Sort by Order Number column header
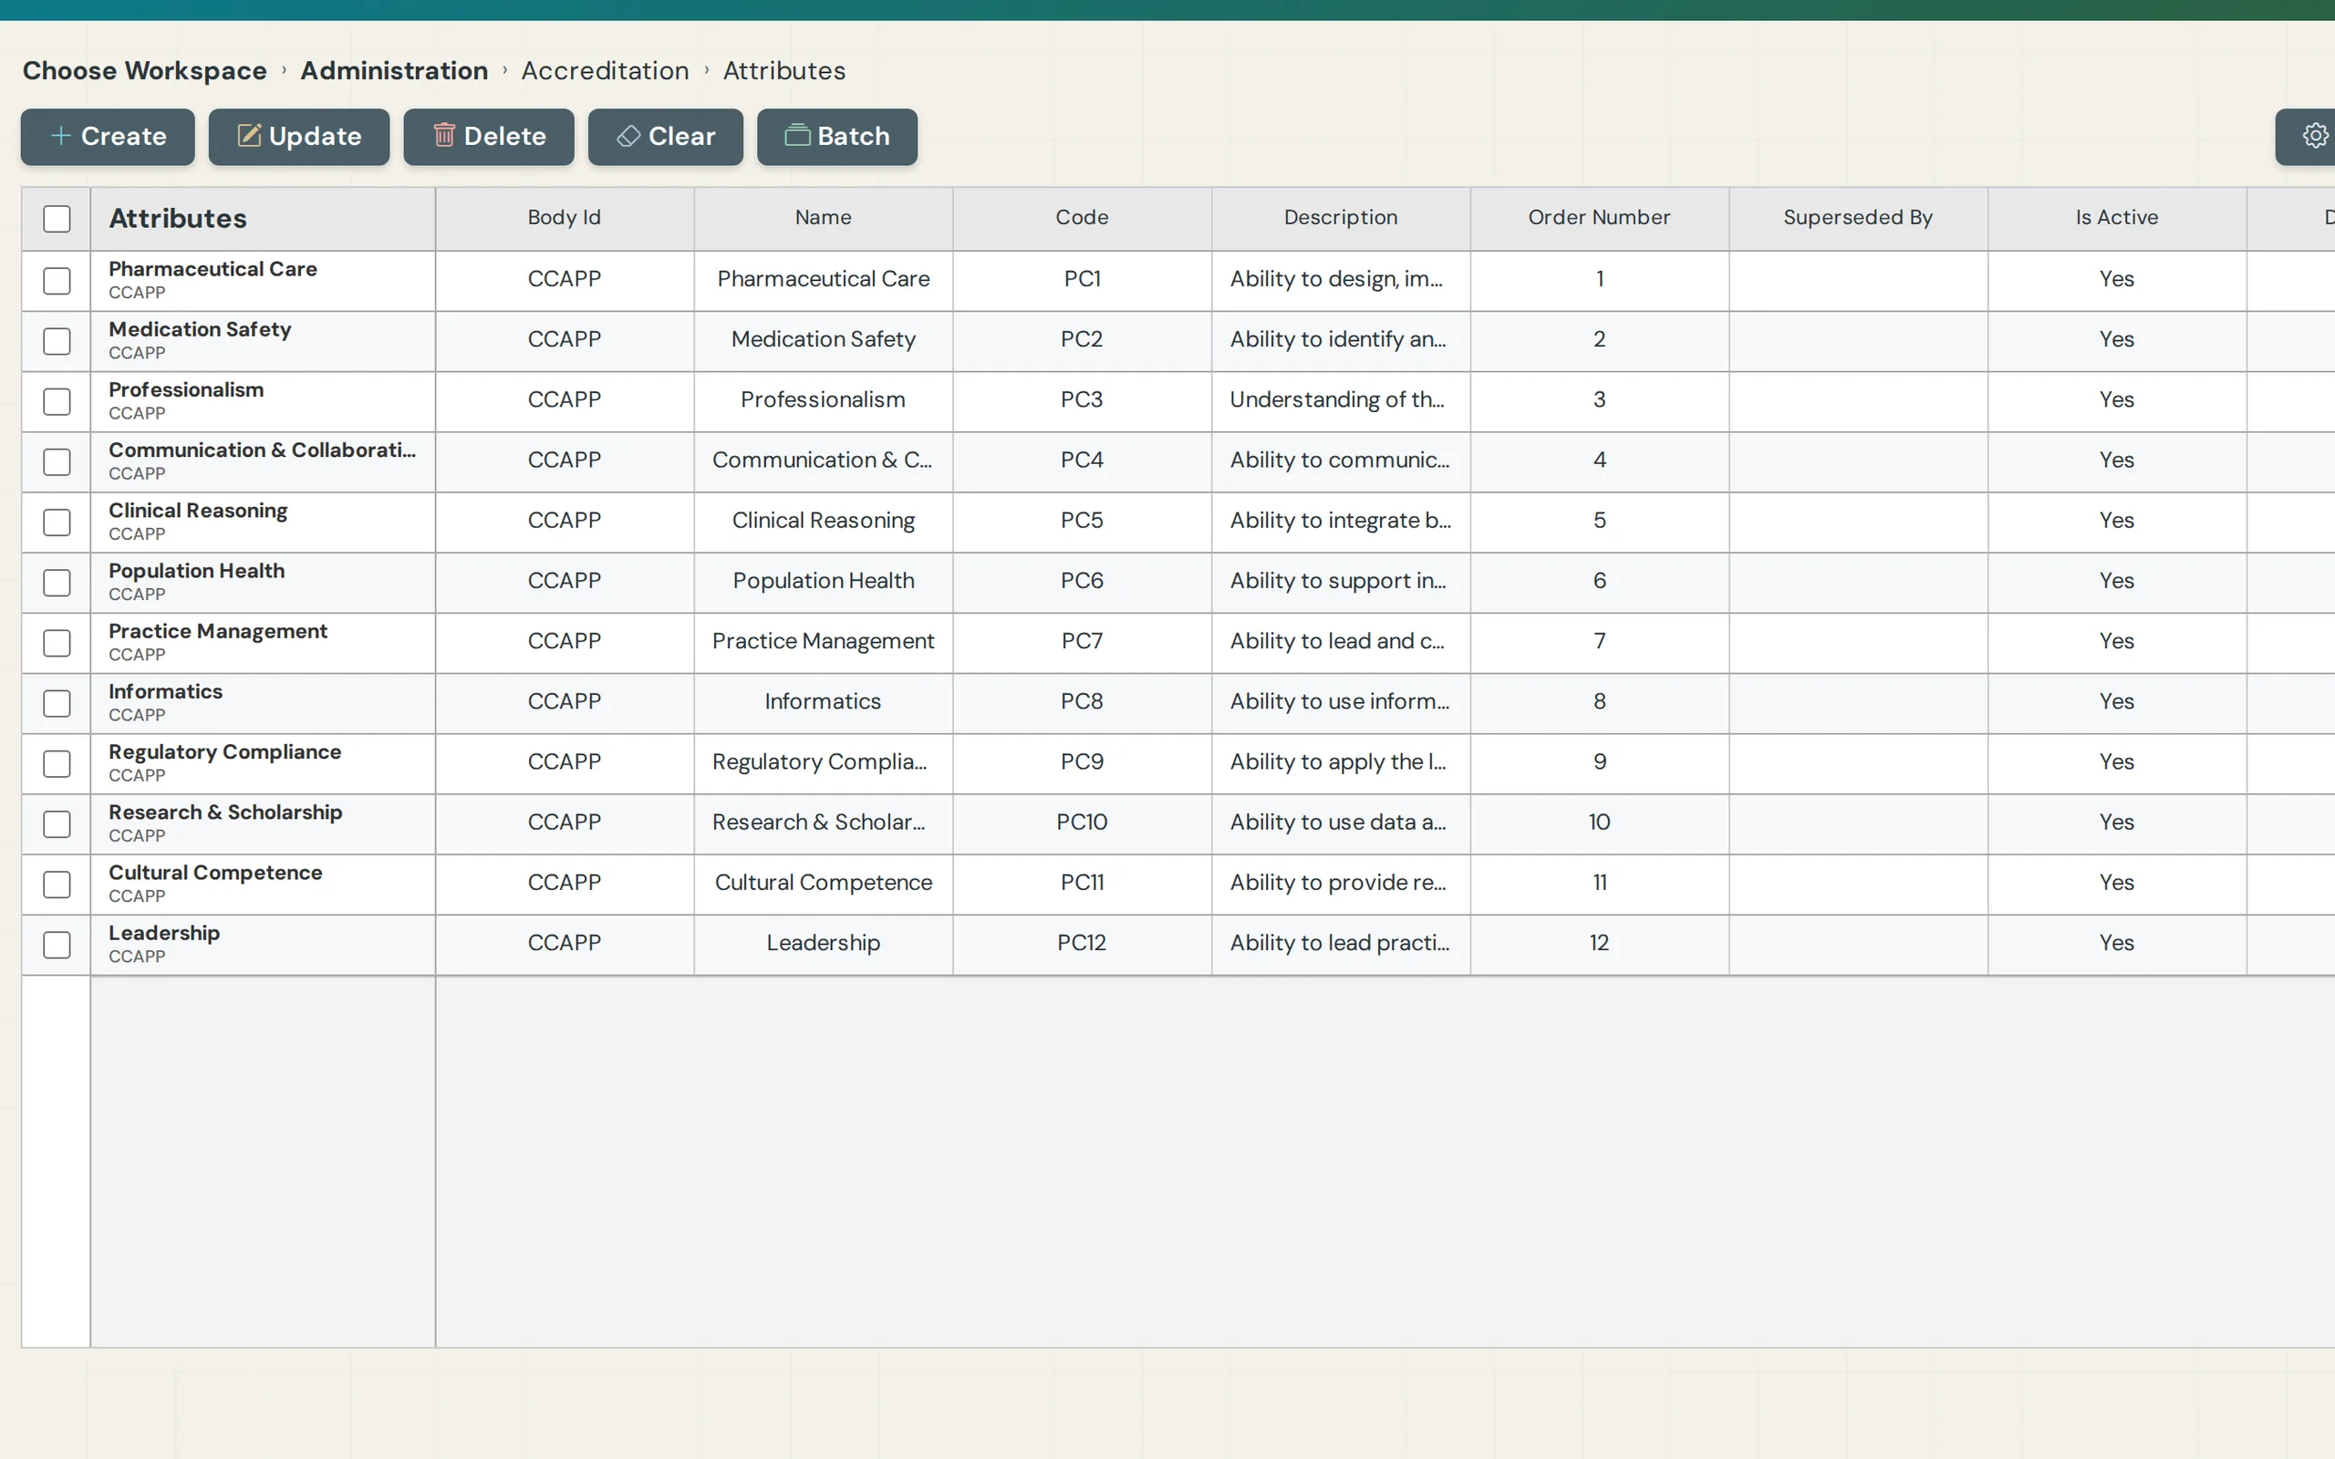The image size is (2335, 1459). (x=1599, y=217)
